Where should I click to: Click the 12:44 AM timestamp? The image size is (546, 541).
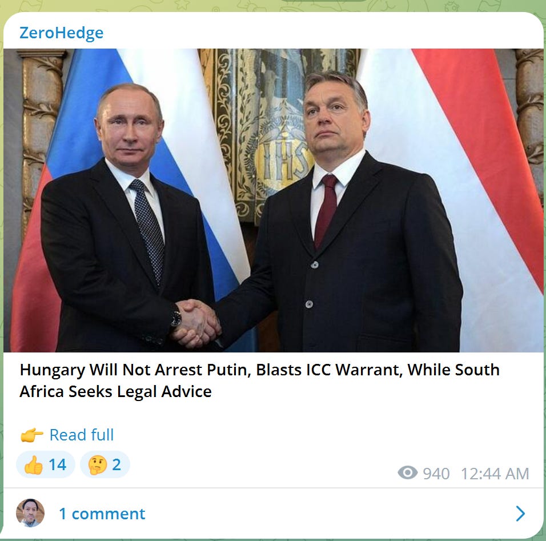[495, 474]
